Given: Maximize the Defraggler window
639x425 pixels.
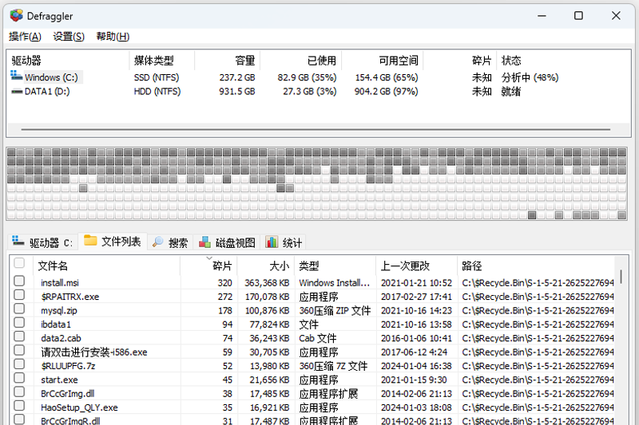Looking at the screenshot, I should tap(578, 16).
